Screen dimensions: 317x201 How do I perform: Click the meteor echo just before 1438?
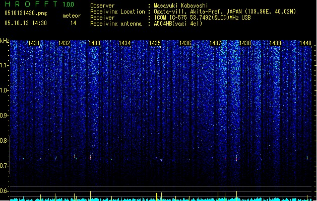[236, 159]
